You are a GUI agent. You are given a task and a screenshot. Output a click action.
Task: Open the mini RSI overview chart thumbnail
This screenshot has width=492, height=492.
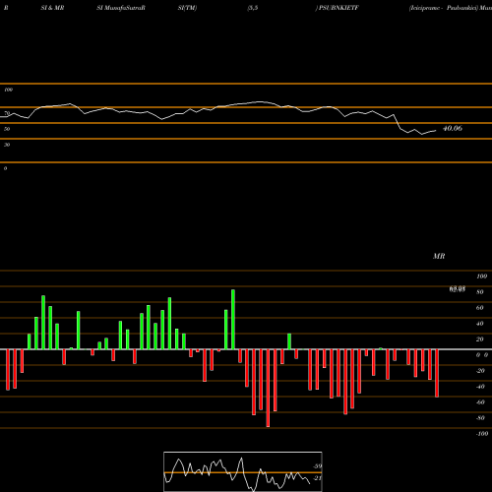click(243, 471)
